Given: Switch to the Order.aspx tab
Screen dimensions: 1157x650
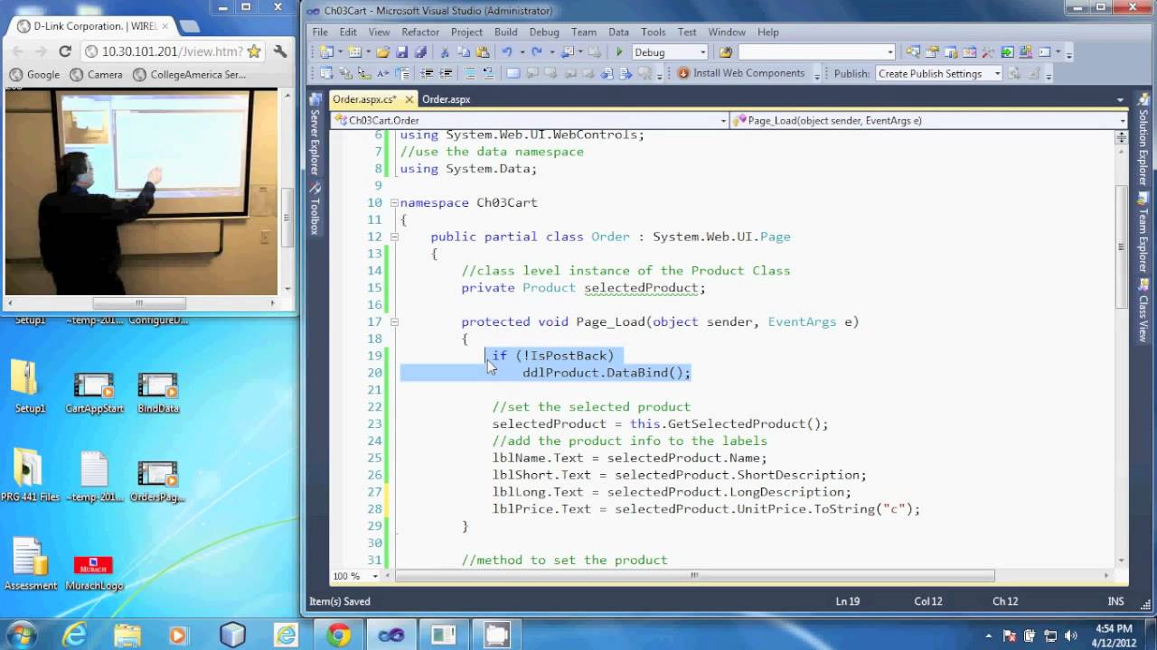Looking at the screenshot, I should tap(446, 99).
